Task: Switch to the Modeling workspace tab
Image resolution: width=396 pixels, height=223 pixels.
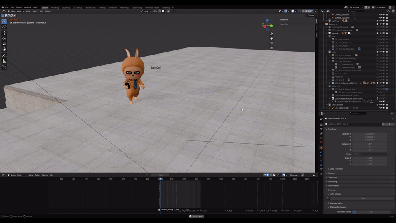Action: click(x=55, y=7)
